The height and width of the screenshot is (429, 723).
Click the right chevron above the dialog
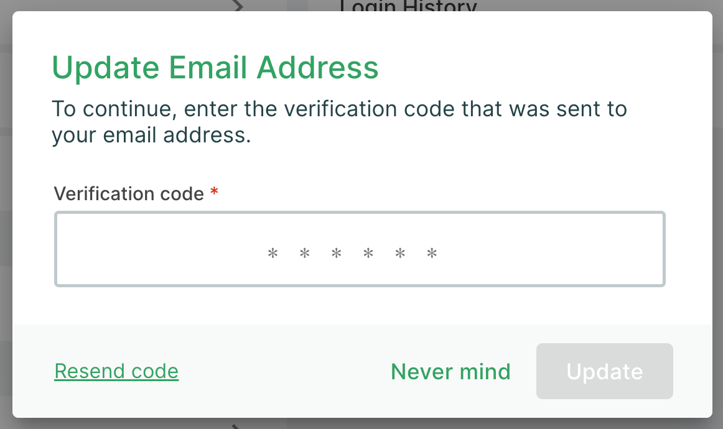238,6
